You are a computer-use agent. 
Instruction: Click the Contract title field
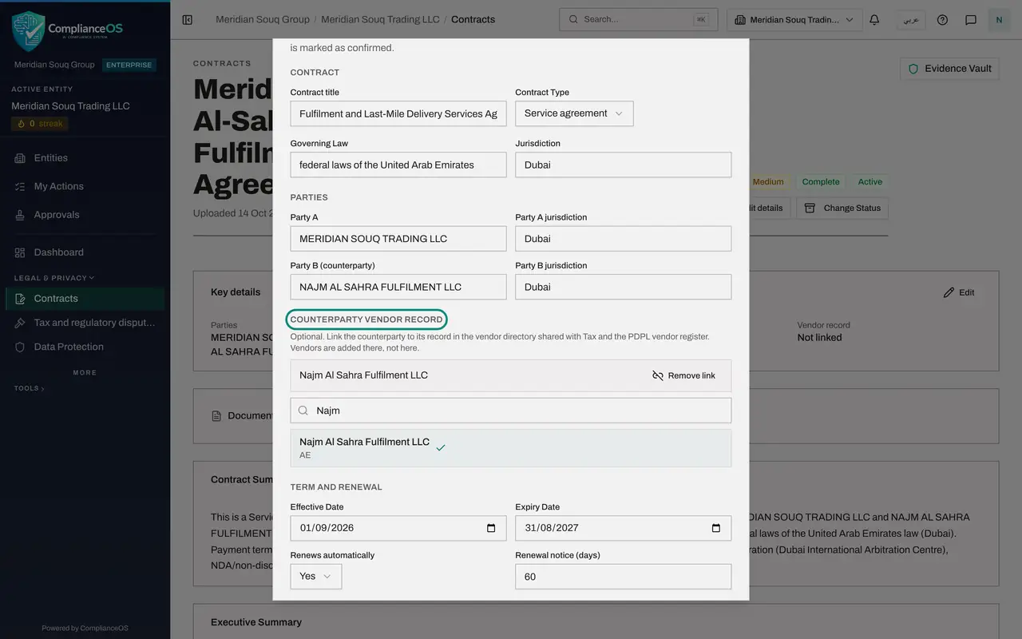pos(398,113)
